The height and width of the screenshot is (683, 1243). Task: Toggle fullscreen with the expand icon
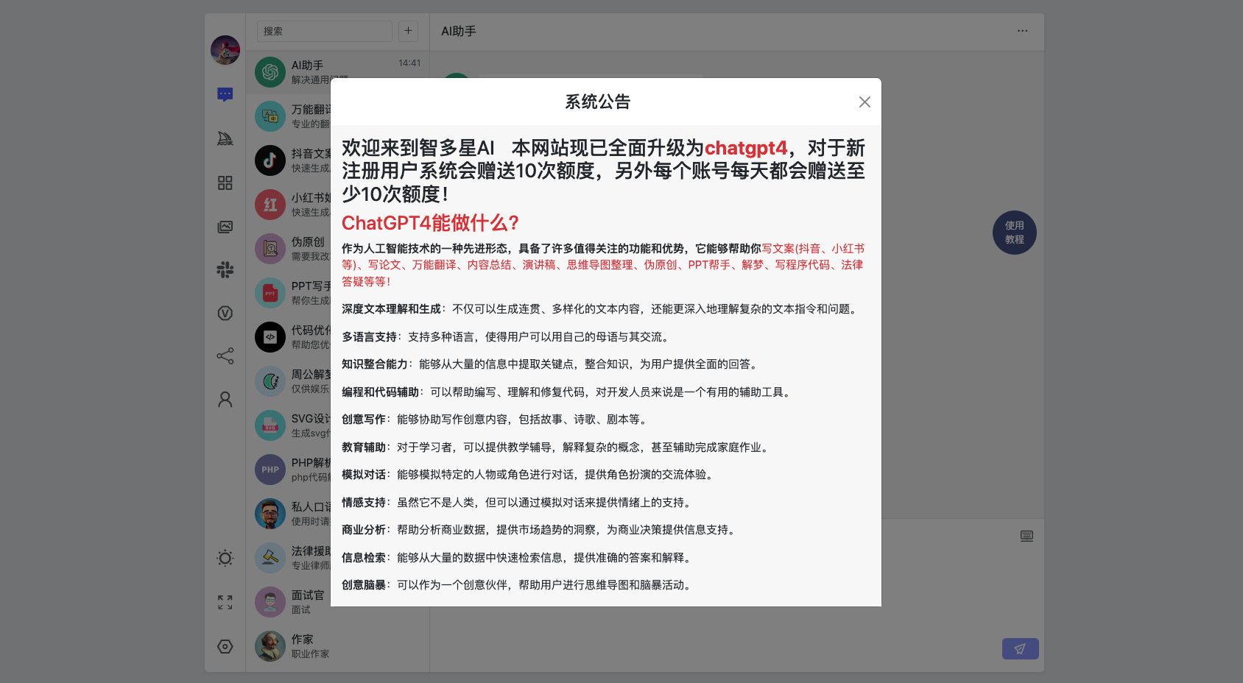coord(225,603)
